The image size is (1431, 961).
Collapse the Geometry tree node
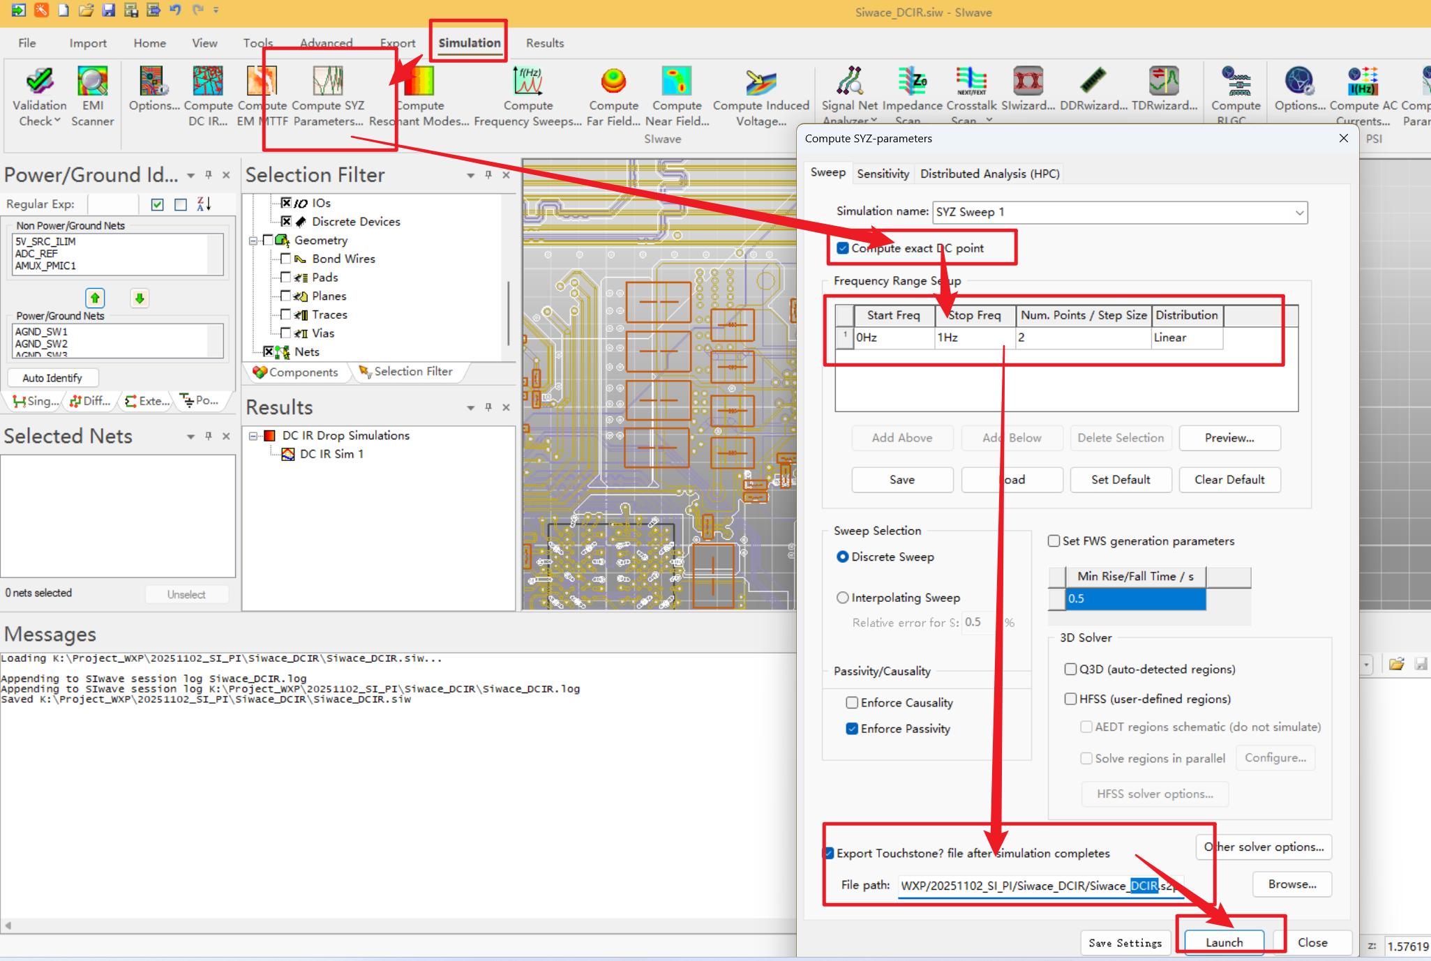tap(253, 241)
